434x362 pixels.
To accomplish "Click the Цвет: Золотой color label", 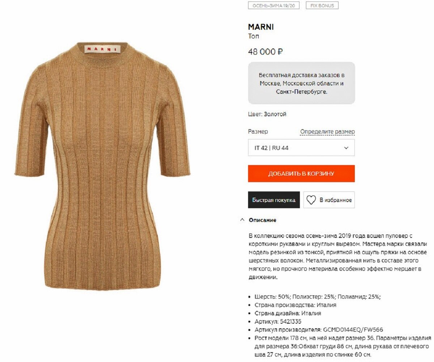I will click(x=267, y=114).
